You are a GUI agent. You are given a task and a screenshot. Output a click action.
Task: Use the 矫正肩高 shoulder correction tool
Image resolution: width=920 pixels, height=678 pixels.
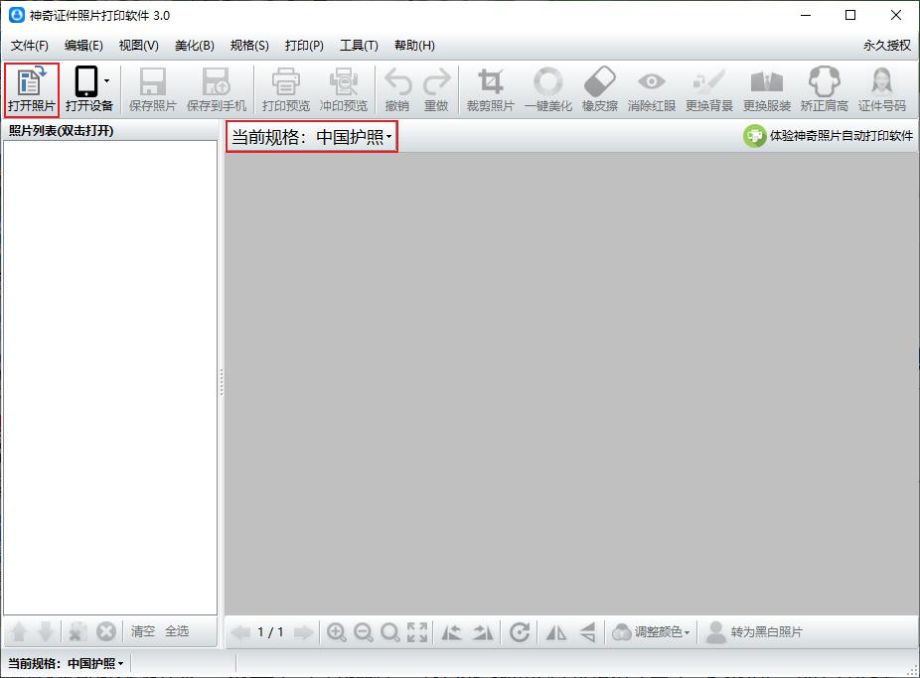click(x=823, y=89)
